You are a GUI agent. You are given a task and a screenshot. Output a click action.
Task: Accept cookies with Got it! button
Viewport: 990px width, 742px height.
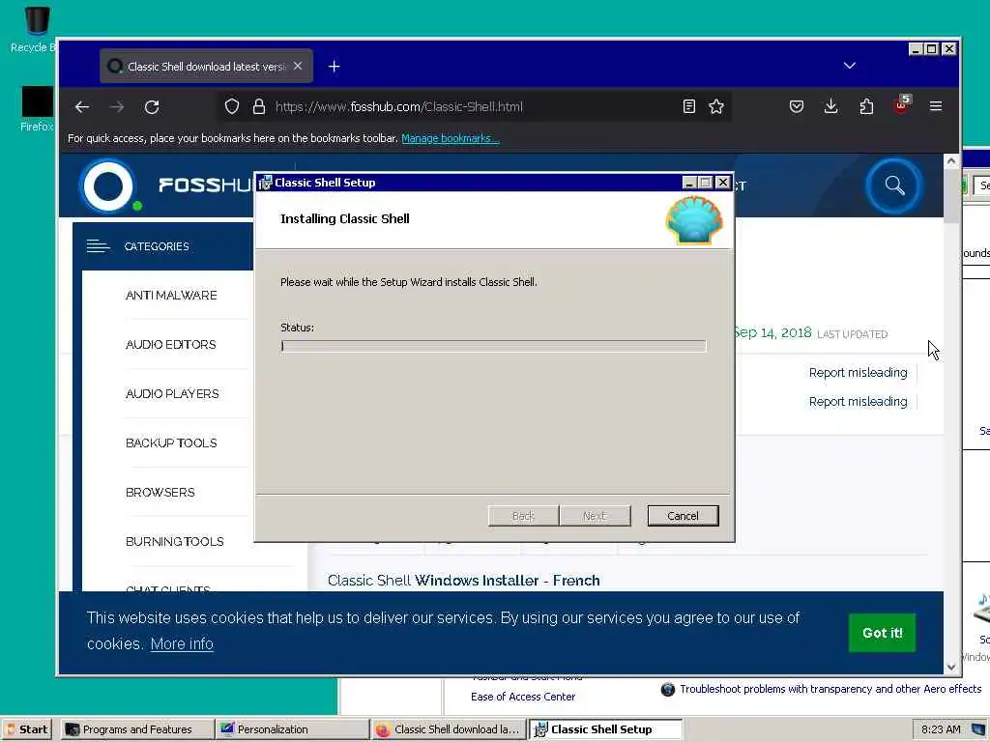tap(882, 633)
